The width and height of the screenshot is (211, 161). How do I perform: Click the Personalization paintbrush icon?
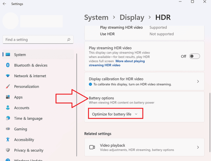8,86
